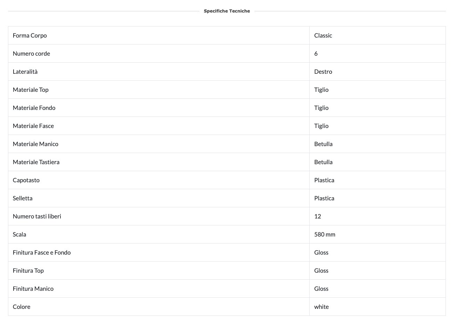Screen dimensions: 457x328
Task: Select the Finitura Top label
Action: (28, 271)
